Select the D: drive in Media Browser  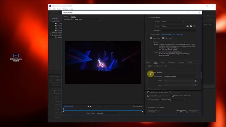(58, 26)
